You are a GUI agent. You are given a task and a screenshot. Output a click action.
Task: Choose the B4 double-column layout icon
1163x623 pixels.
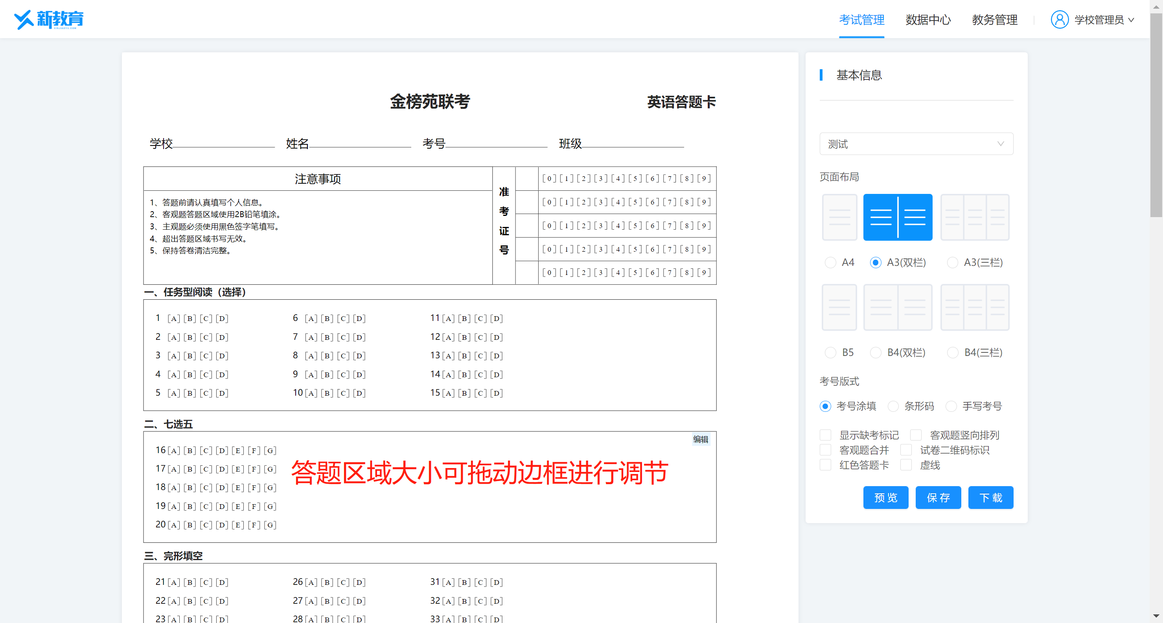point(898,307)
